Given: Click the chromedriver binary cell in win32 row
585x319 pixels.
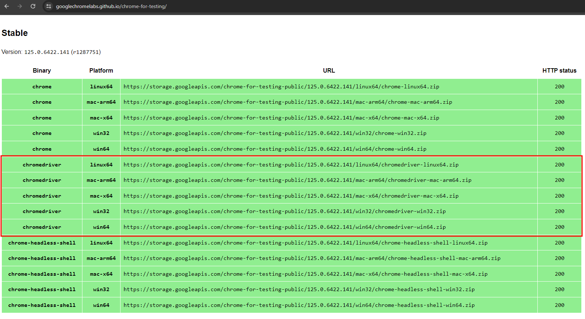Looking at the screenshot, I should point(42,211).
